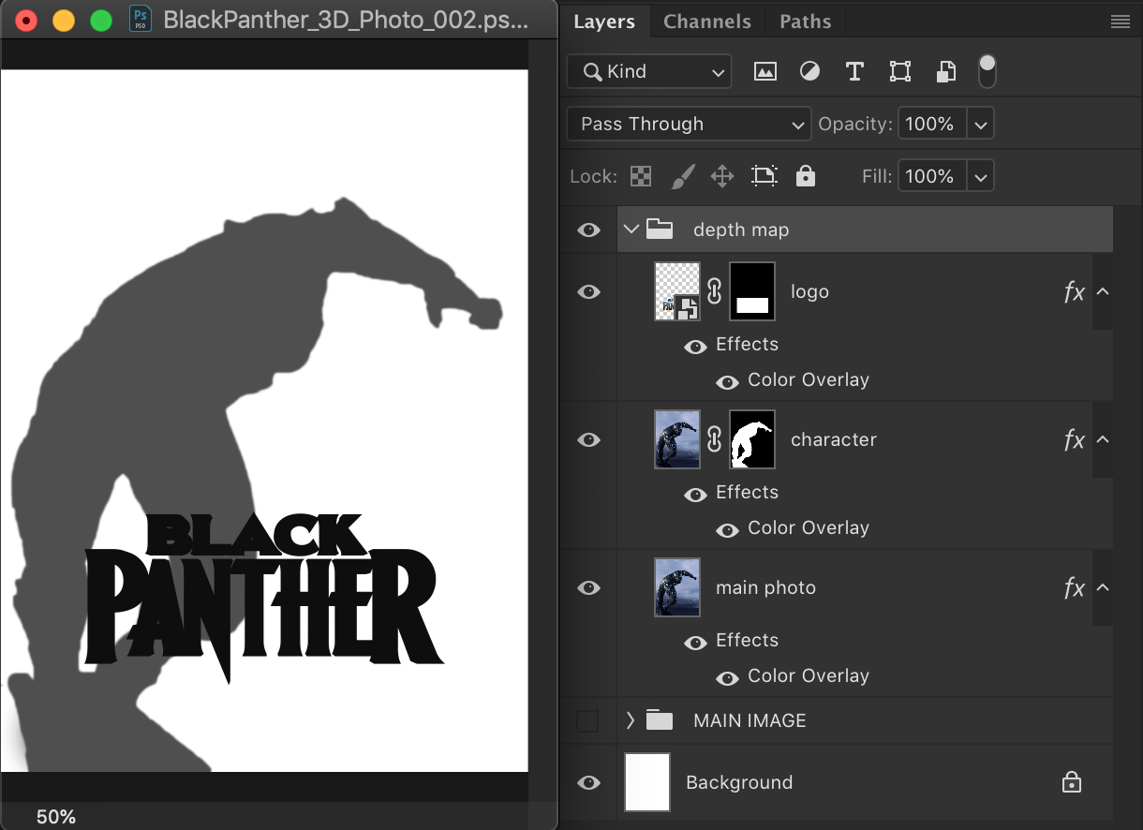The height and width of the screenshot is (830, 1143).
Task: Select the depth map group name
Action: pyautogui.click(x=740, y=230)
